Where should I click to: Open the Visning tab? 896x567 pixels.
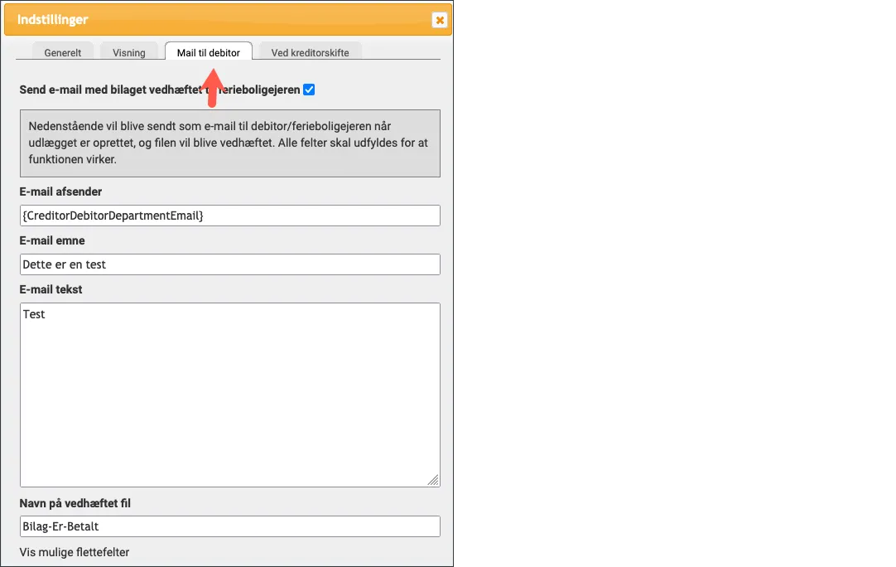[x=129, y=52]
